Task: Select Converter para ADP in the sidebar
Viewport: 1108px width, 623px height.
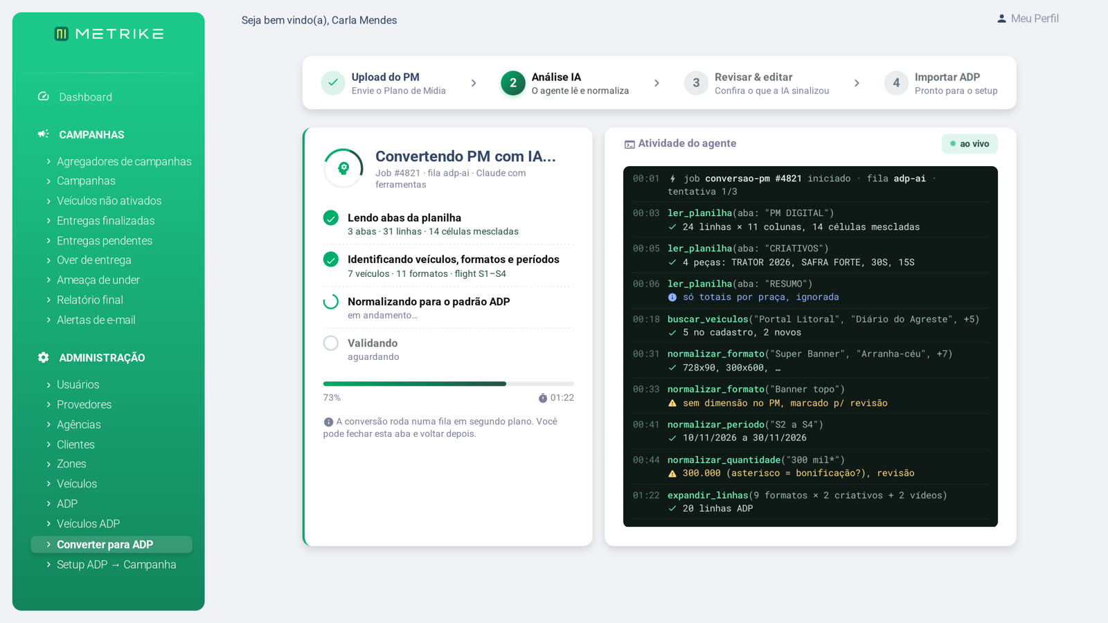Action: (111, 545)
